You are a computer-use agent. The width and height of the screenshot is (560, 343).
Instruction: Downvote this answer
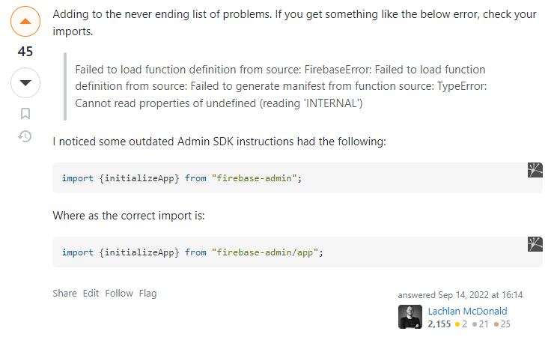click(x=25, y=83)
